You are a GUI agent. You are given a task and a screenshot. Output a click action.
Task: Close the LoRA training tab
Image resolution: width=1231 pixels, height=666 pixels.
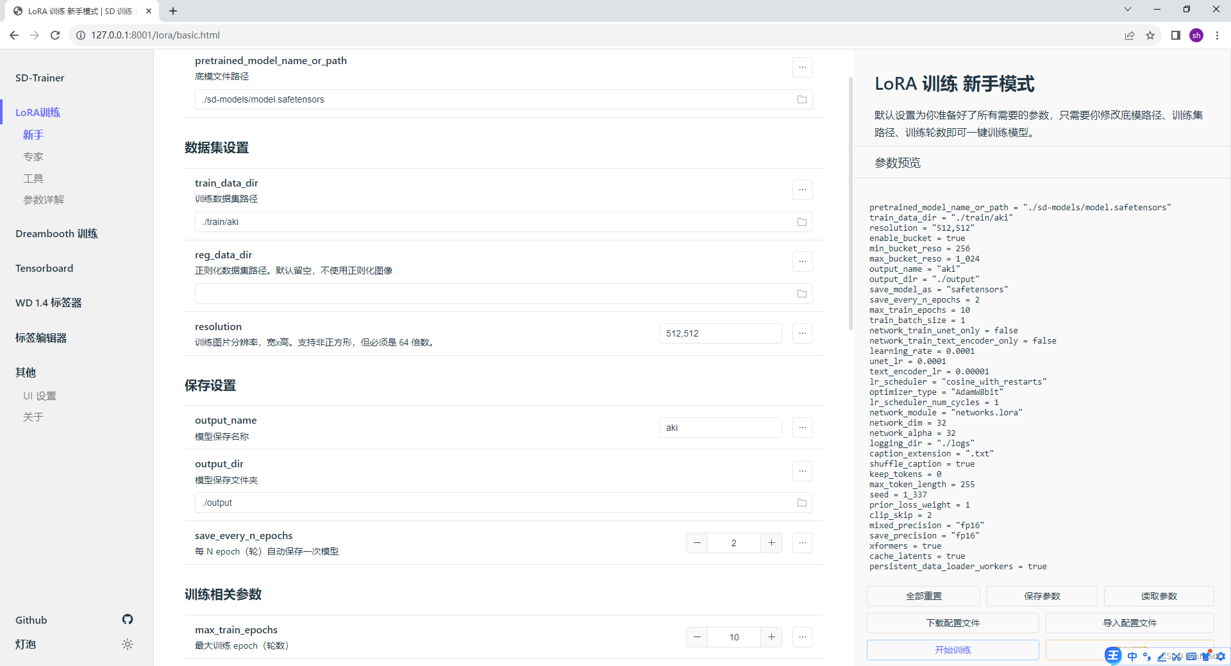[x=149, y=11]
